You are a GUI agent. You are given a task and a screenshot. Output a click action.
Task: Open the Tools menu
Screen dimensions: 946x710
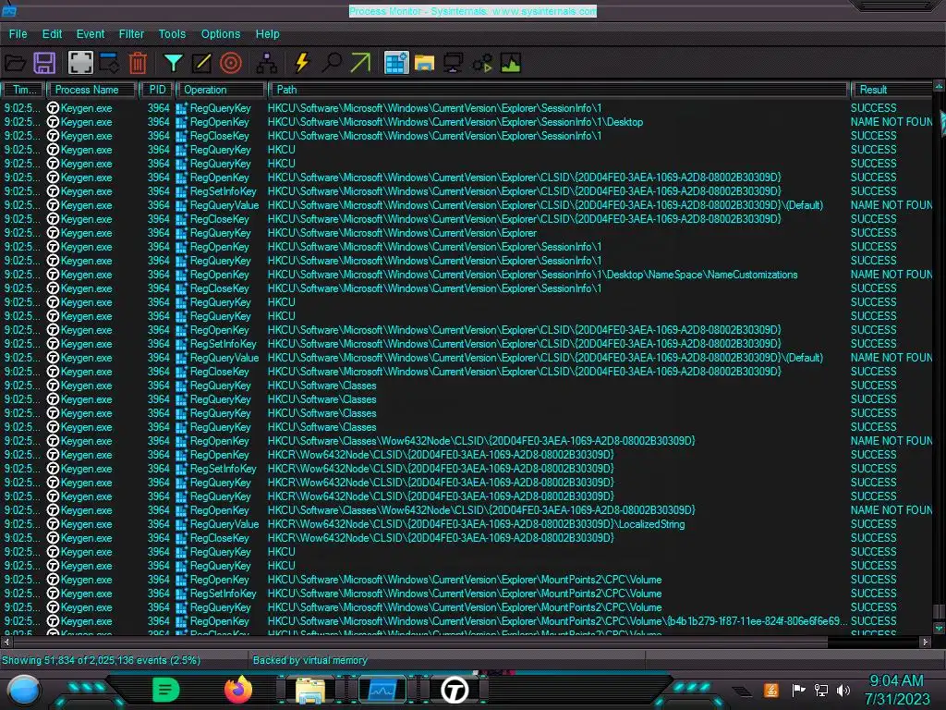172,34
